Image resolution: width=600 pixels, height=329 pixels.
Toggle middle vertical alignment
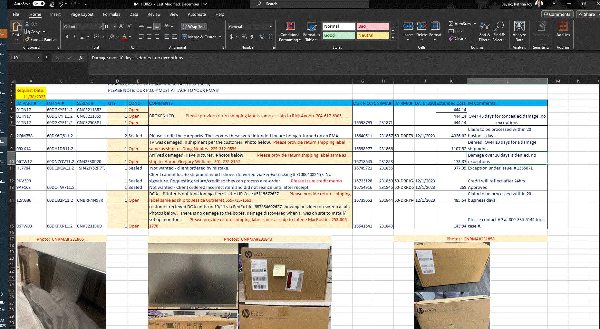click(149, 26)
